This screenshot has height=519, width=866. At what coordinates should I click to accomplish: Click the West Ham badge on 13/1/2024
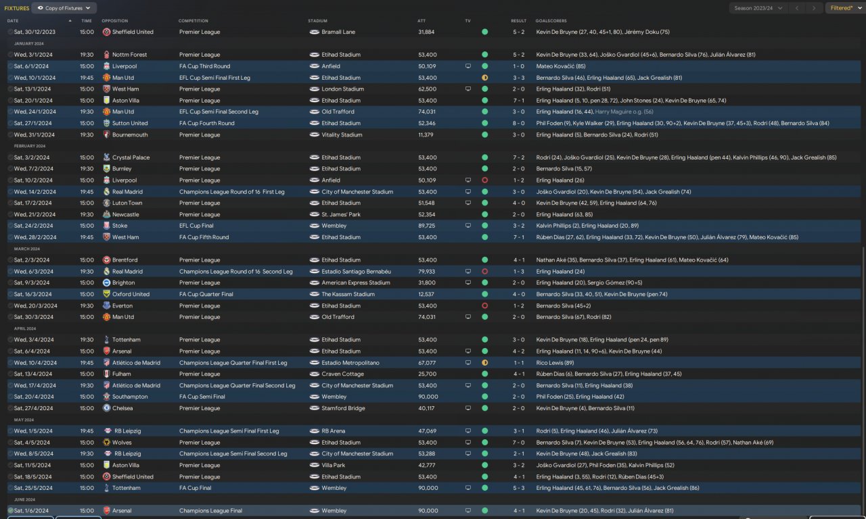pos(106,89)
